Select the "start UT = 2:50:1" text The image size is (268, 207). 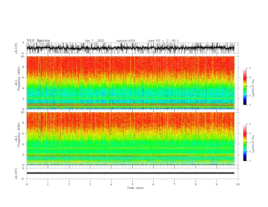coord(163,41)
